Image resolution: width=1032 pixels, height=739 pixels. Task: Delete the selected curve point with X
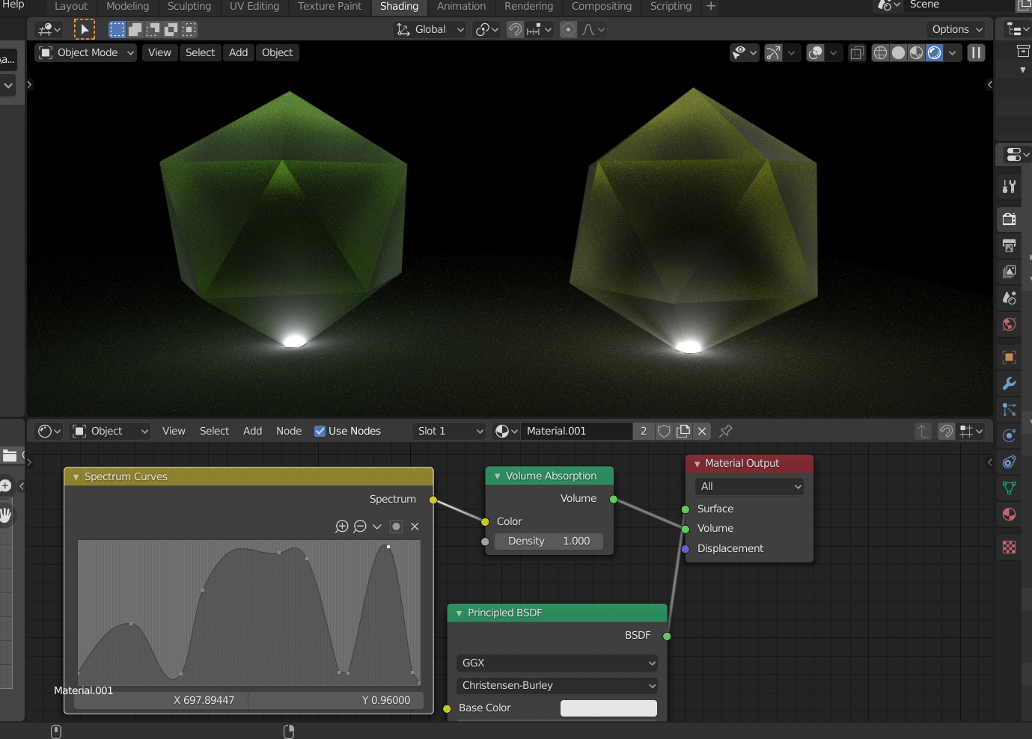pyautogui.click(x=415, y=526)
